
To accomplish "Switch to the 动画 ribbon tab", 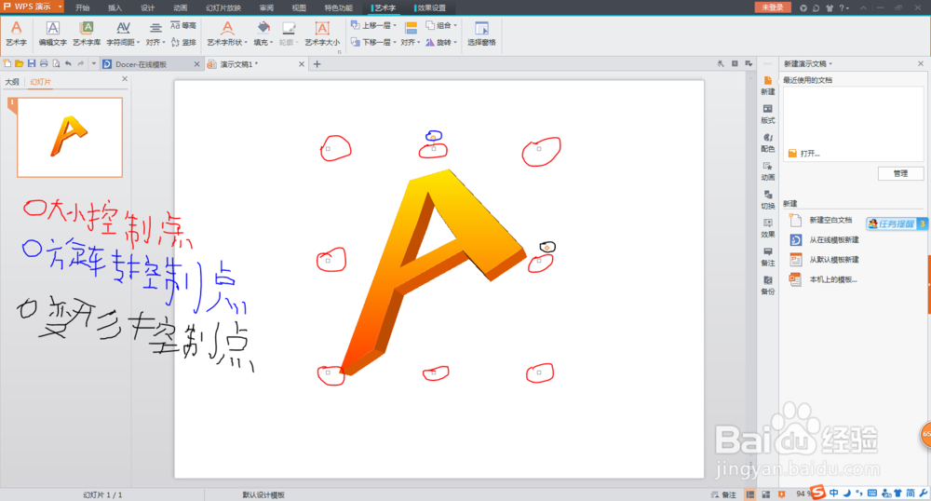I will click(180, 7).
